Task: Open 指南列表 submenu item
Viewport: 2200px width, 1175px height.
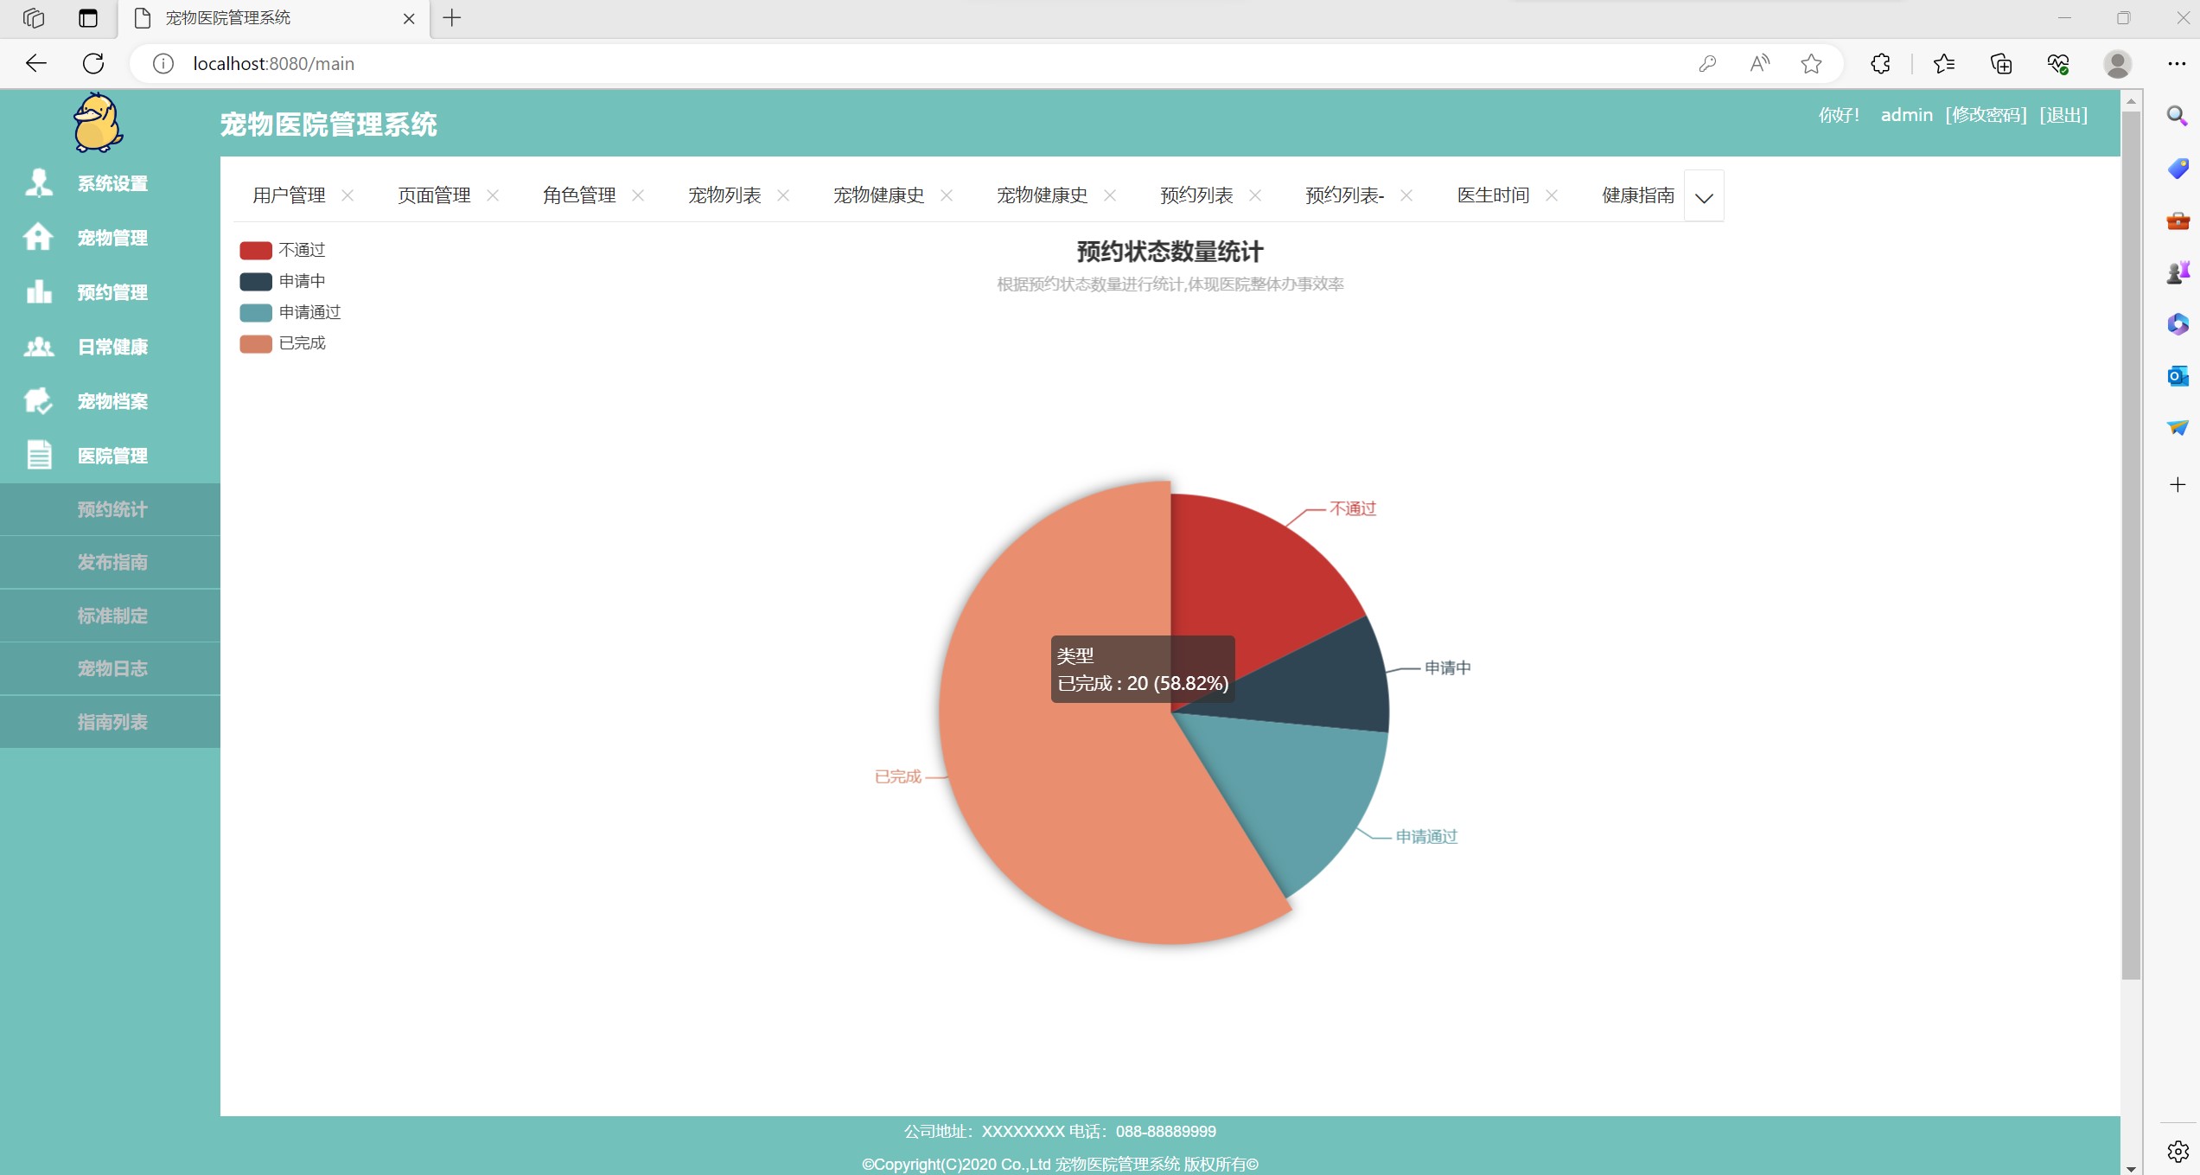Action: click(111, 722)
